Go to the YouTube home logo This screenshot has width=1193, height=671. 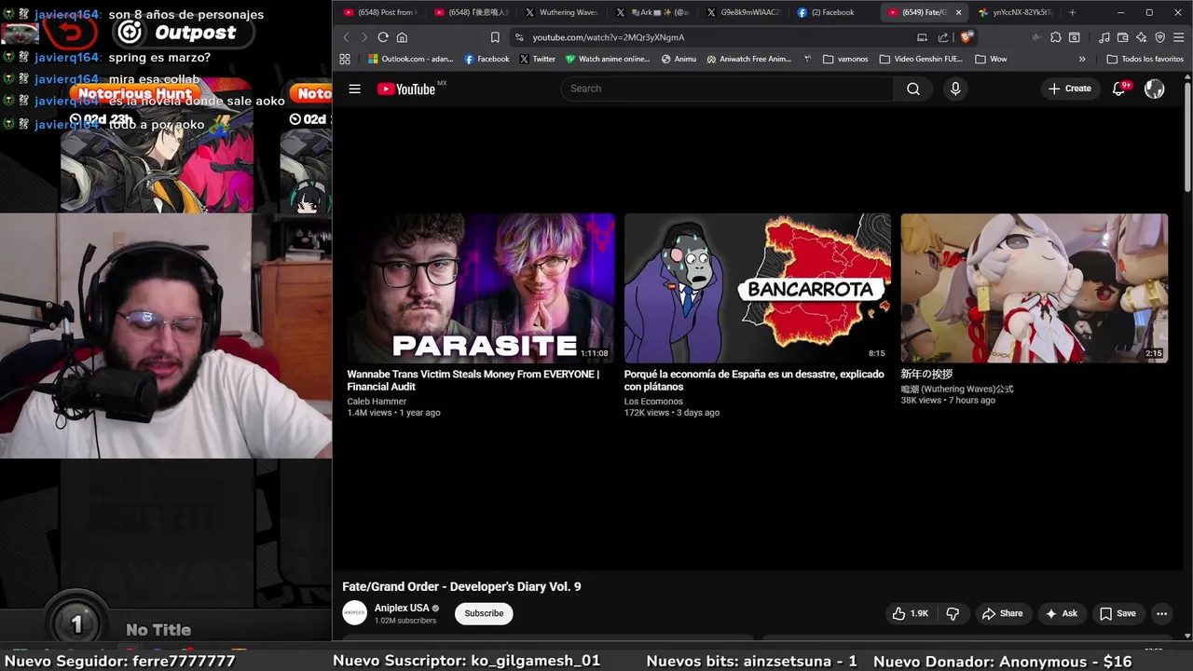(406, 89)
